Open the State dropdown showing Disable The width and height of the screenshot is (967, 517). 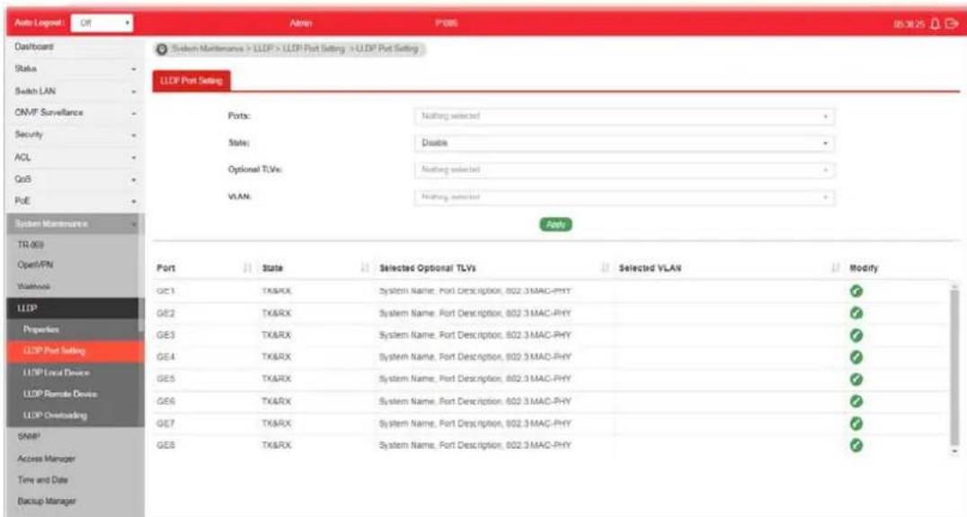coord(625,143)
